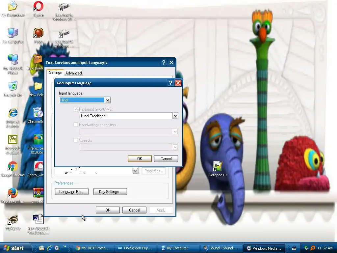337x253 pixels.
Task: Switch to On-Screen Keyboard taskbar item
Action: tap(135, 248)
